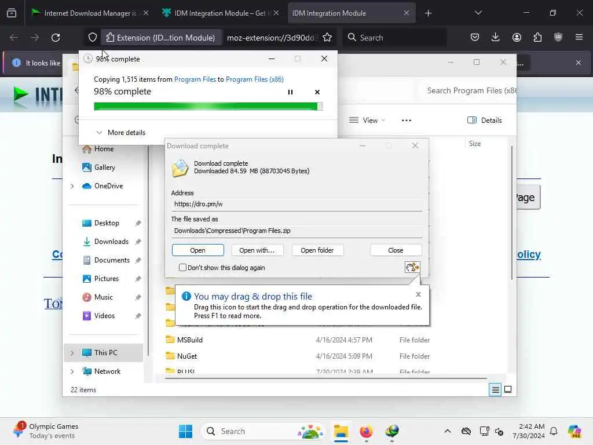The image size is (593, 445).
Task: Expand the OneDrive tree node
Action: click(x=72, y=186)
